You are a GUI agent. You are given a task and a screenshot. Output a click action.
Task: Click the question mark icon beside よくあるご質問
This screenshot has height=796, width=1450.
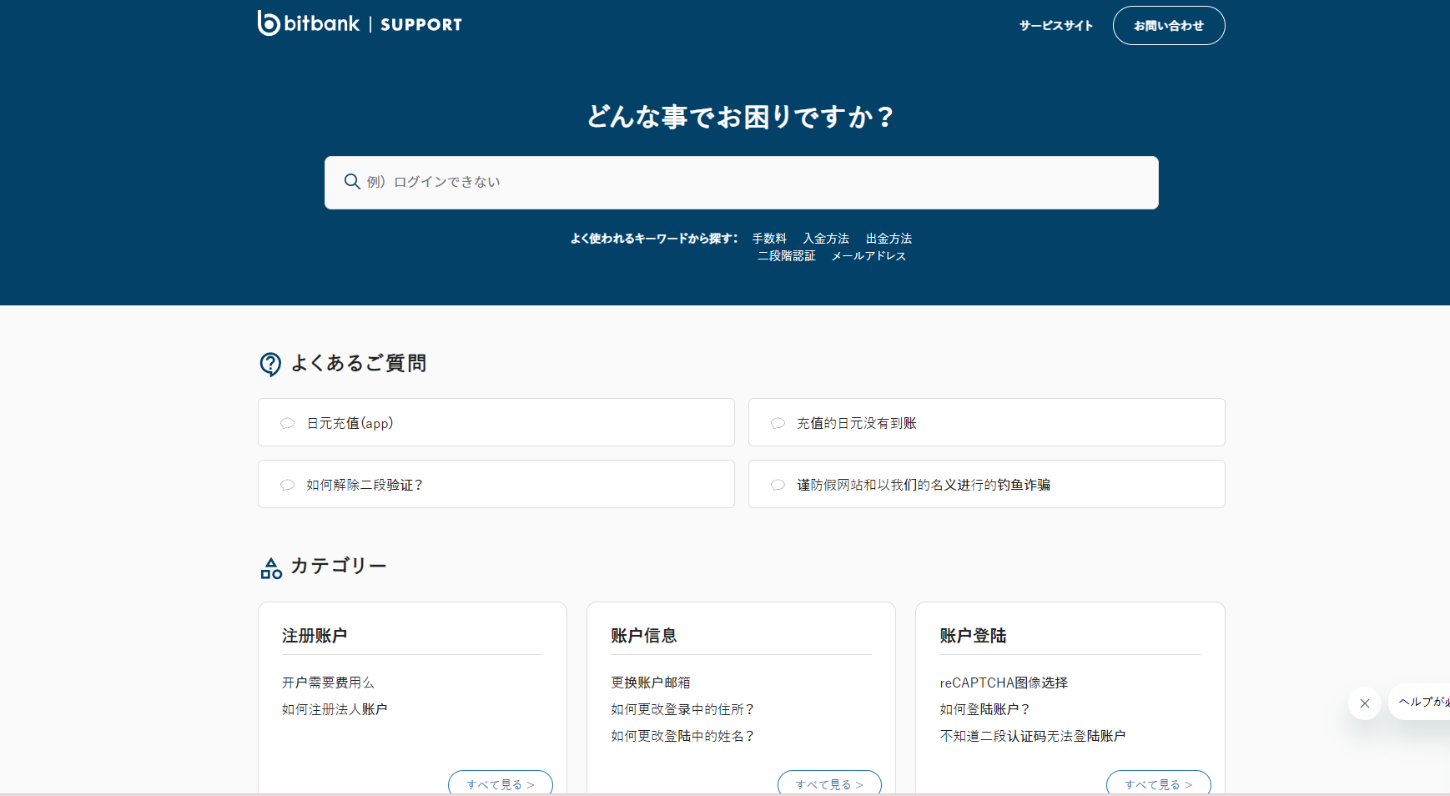pos(270,363)
